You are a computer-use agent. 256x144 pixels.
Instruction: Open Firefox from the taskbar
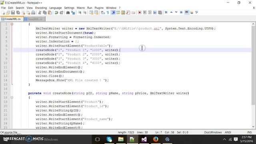(156, 140)
